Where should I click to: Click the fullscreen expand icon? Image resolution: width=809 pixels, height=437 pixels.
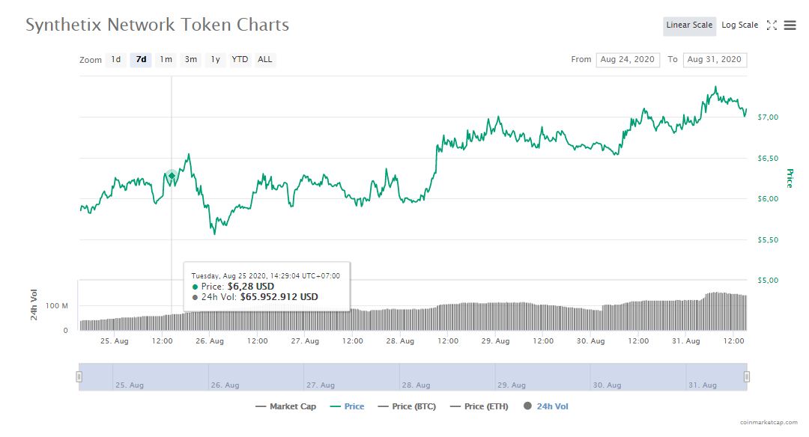tap(772, 25)
